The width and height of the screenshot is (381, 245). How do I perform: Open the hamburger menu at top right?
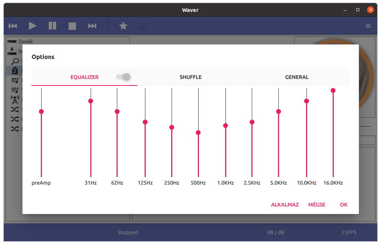[x=368, y=26]
